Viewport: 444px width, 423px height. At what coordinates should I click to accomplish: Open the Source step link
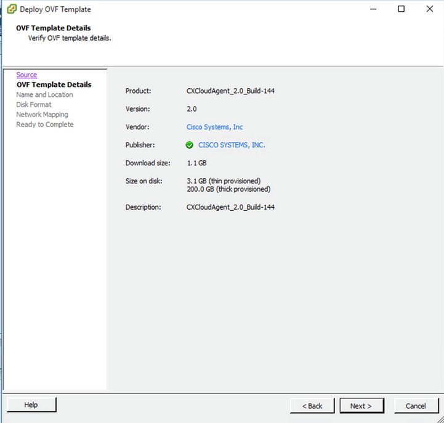(26, 75)
